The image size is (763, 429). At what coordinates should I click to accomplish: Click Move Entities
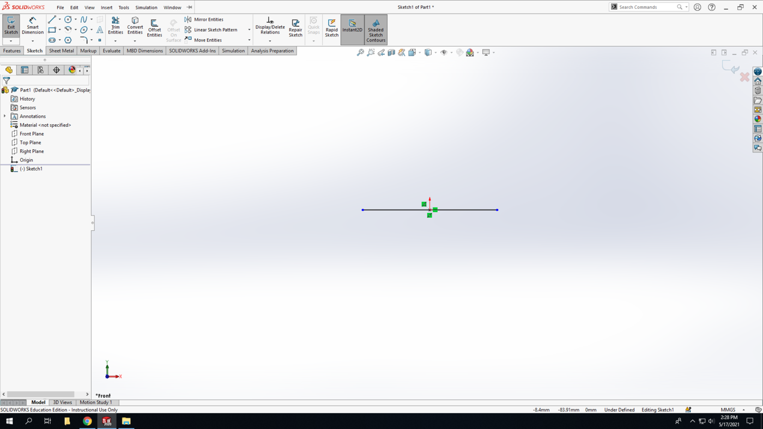tap(203, 40)
